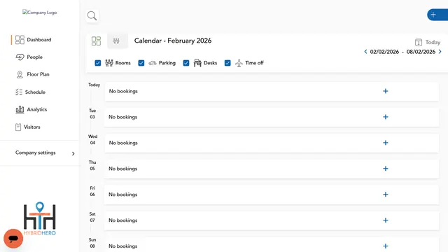Click the Dashboard grid icon
Image resolution: width=448 pixels, height=252 pixels.
pos(20,40)
